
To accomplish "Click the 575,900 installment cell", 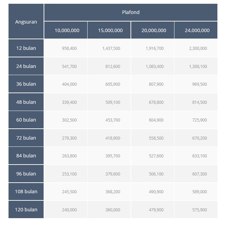I will pos(199,210).
